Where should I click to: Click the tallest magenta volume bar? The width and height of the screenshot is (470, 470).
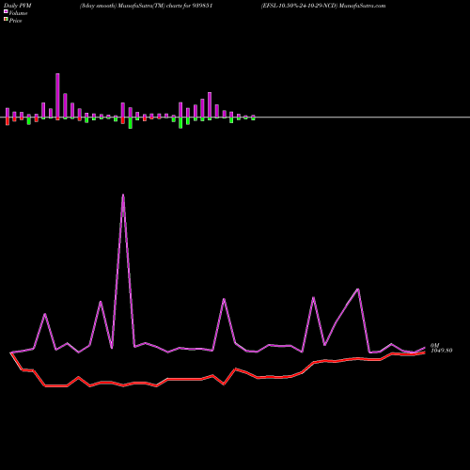tap(57, 96)
